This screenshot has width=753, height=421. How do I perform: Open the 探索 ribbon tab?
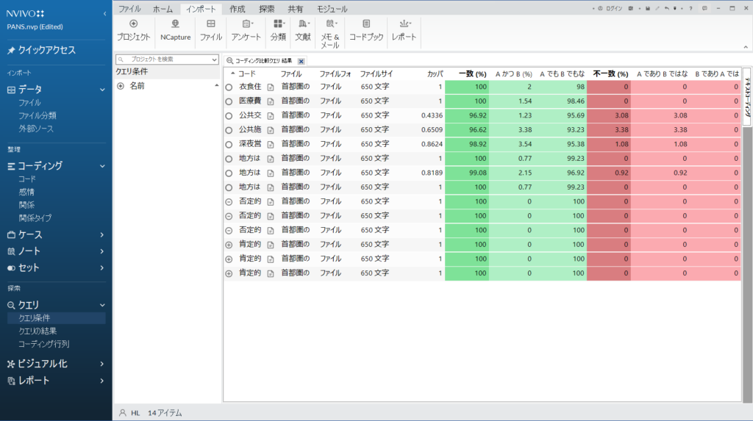pos(266,9)
